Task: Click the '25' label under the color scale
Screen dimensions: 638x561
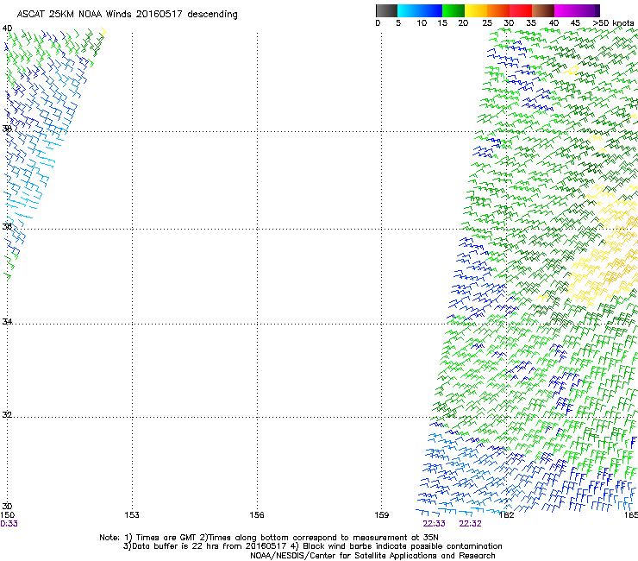Action: coord(487,23)
